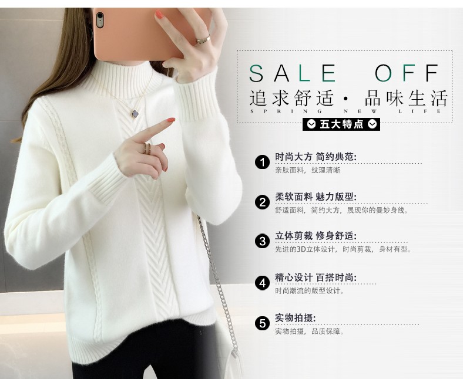The width and height of the screenshot is (463, 379).
Task: Click the black circle number 5 icon
Action: pyautogui.click(x=262, y=323)
